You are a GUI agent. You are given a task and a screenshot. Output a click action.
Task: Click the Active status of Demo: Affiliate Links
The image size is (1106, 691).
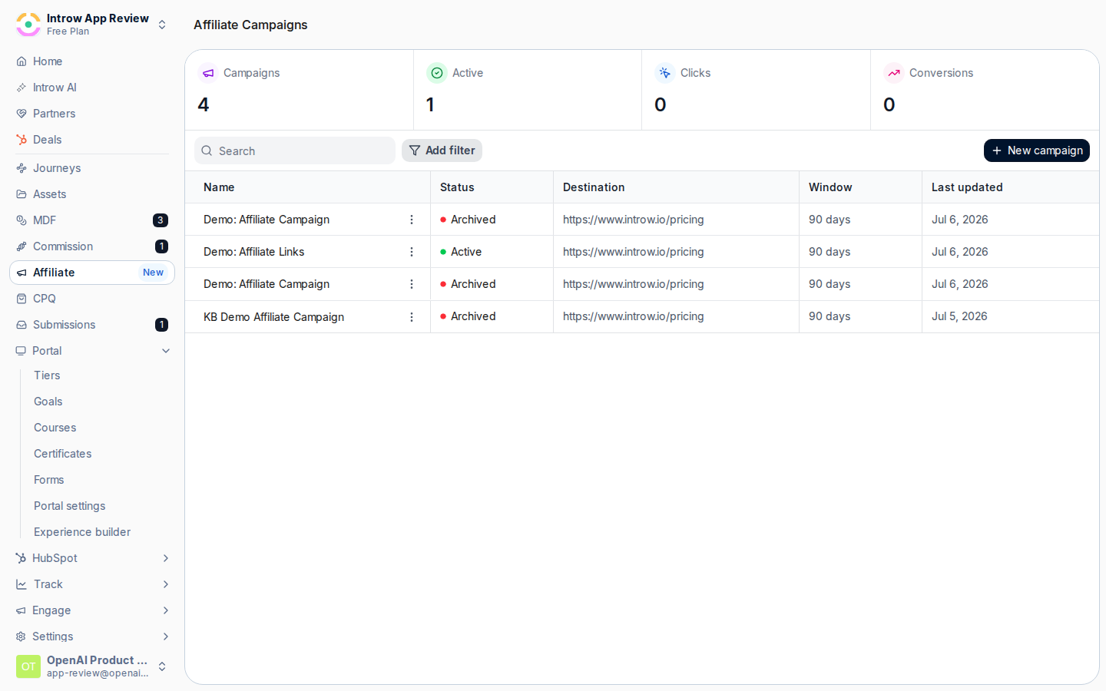click(461, 252)
